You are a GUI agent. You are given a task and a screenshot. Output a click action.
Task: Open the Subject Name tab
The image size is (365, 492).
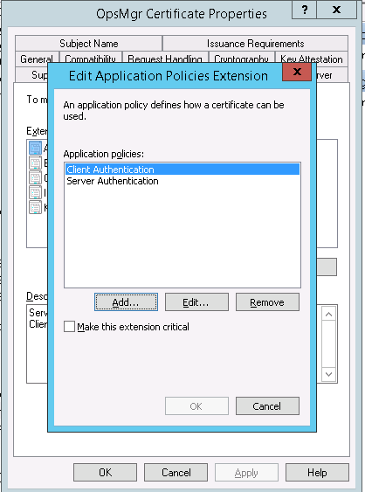(89, 44)
